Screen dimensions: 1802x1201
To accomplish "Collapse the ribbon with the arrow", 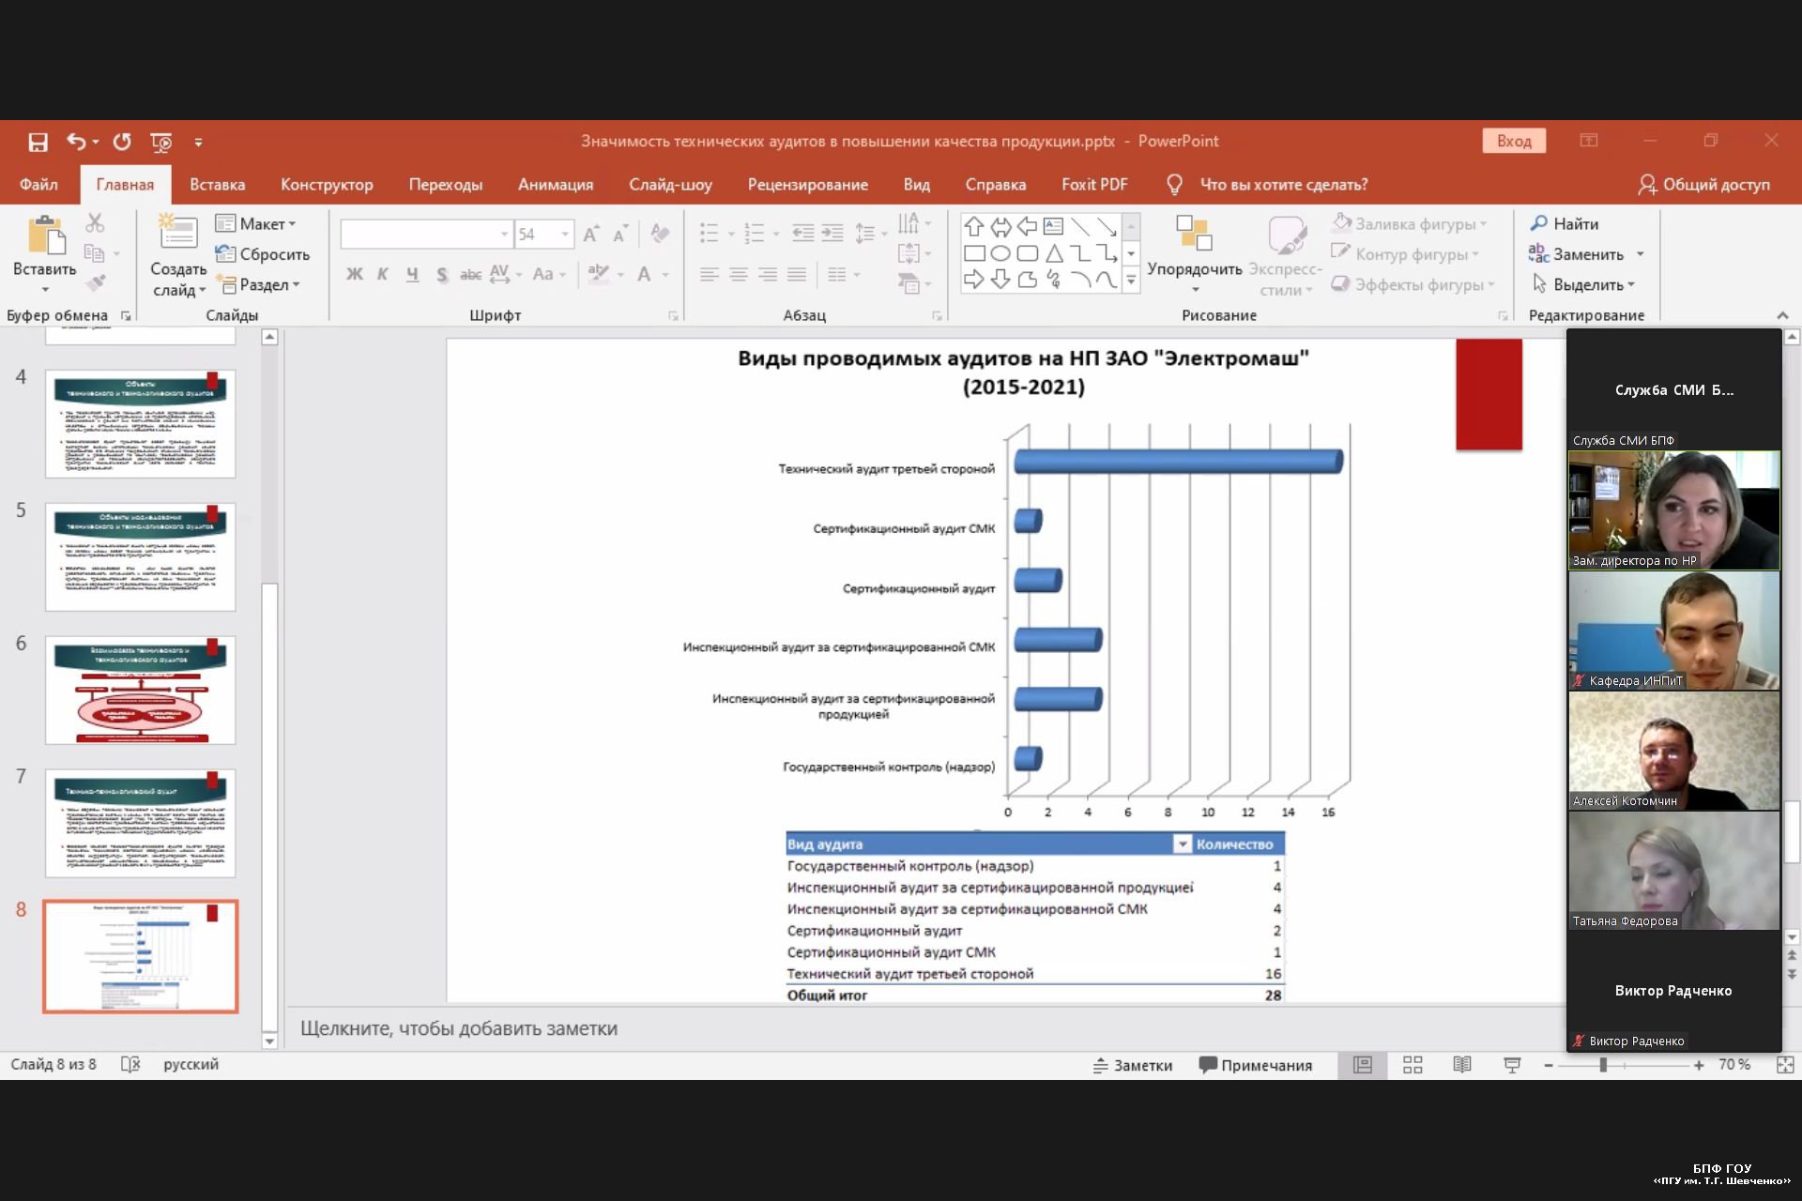I will click(x=1782, y=315).
